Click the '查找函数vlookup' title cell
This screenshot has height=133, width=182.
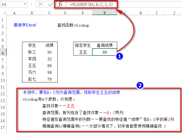(73, 25)
